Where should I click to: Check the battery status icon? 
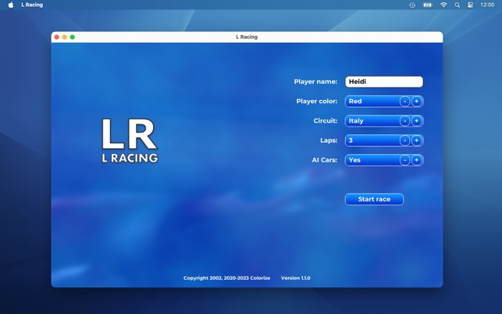[x=427, y=5]
